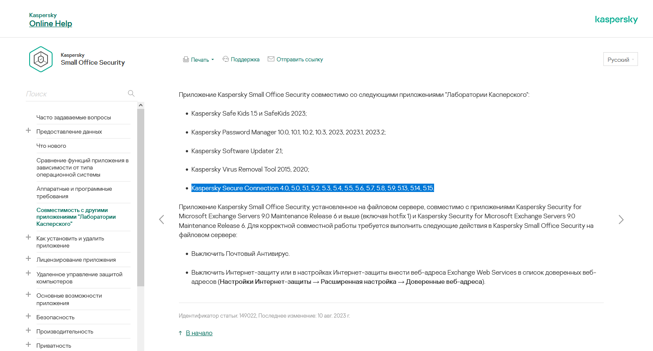Screen dimensions: 653x351
Task: Click the search magnifier icon in sidebar
Action: click(x=131, y=93)
